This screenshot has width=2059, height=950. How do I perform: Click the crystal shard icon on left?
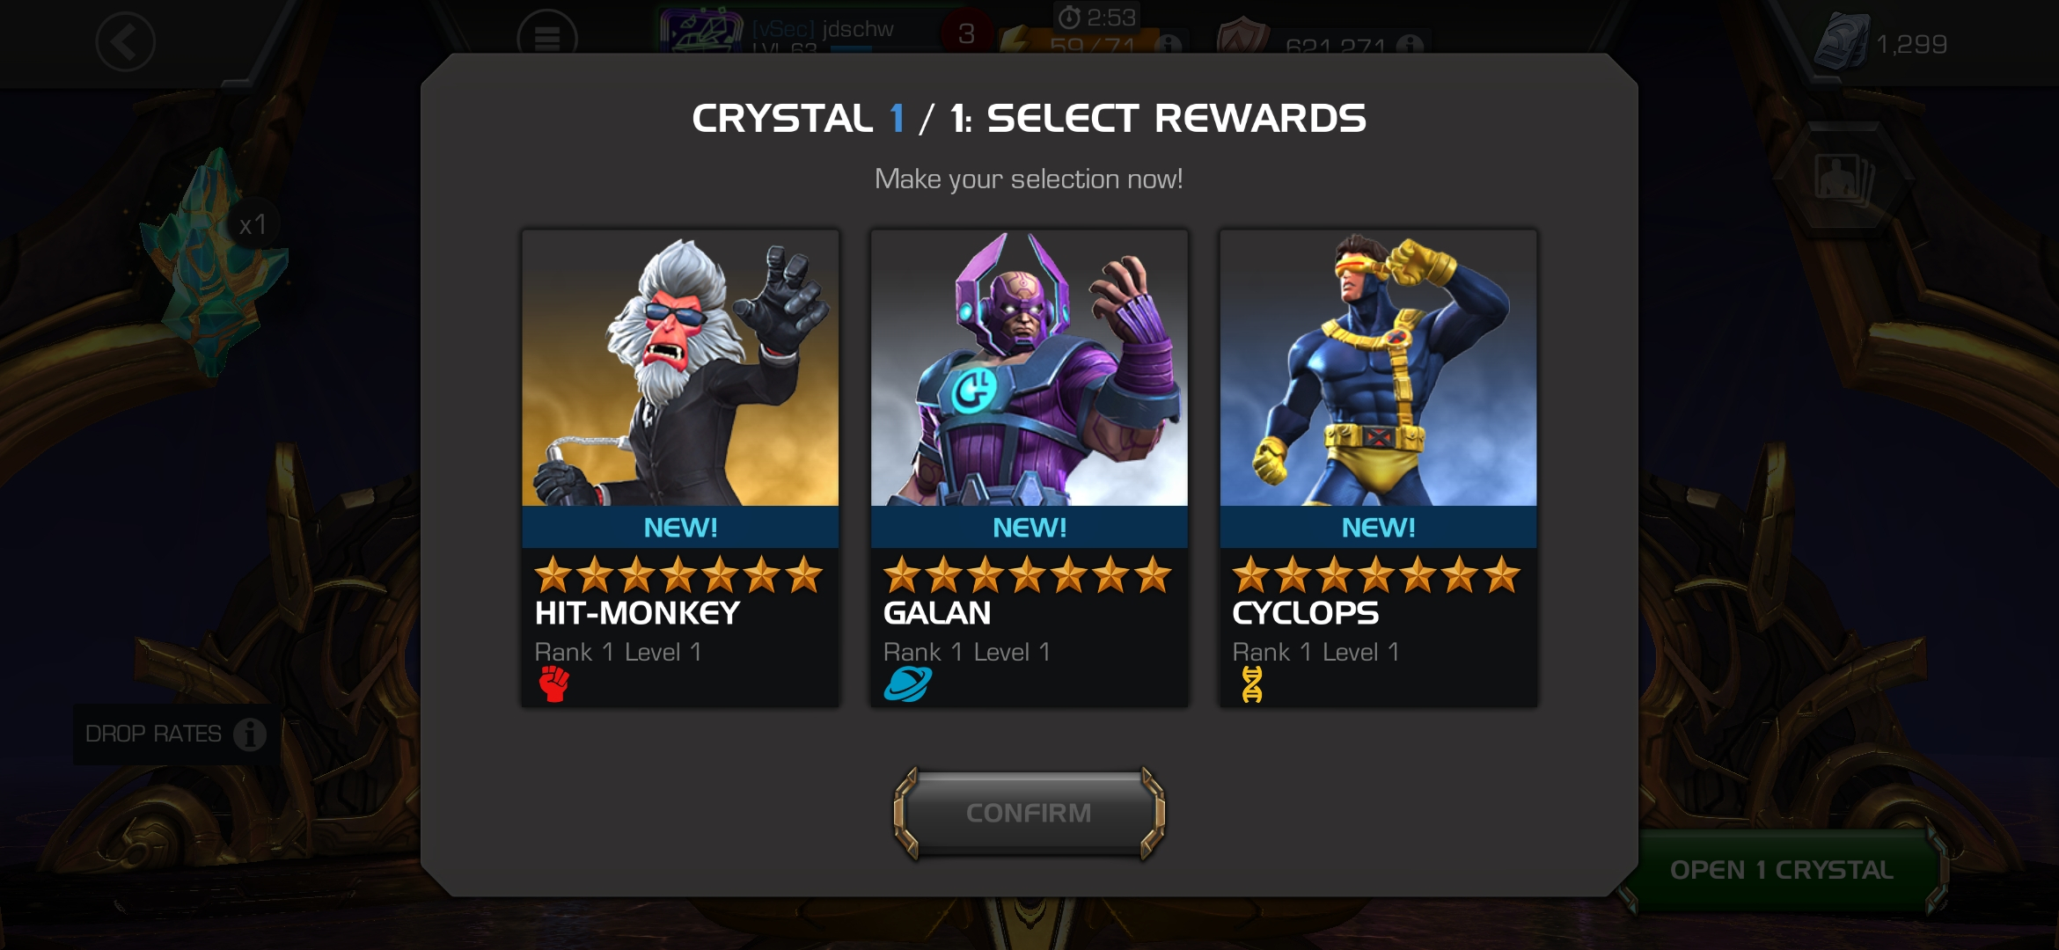click(213, 264)
